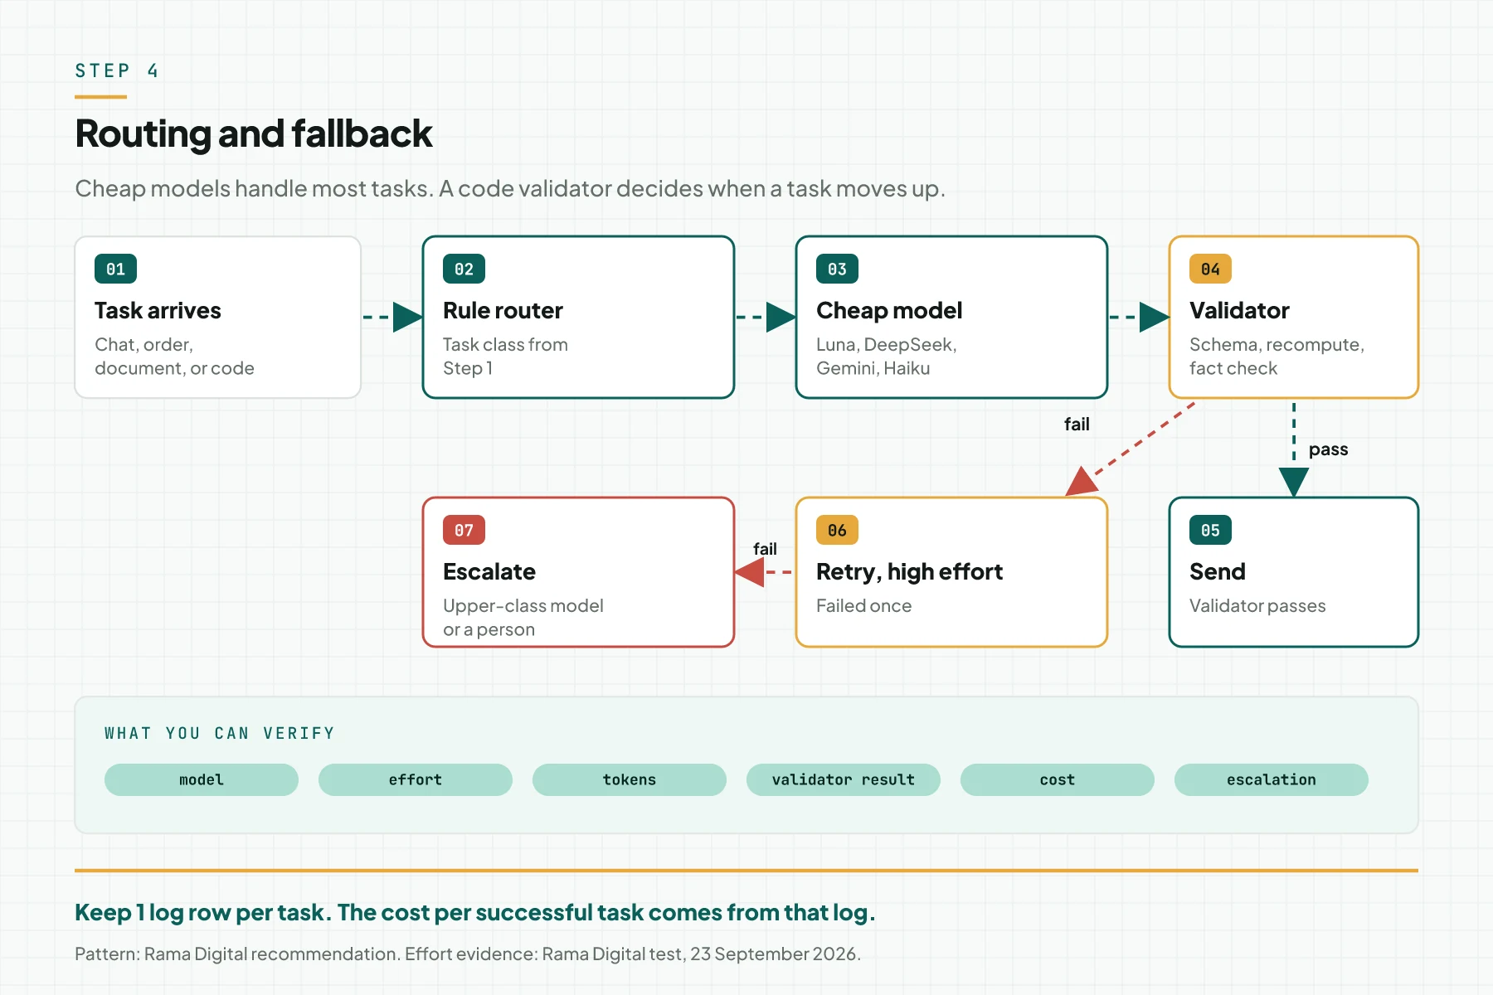The height and width of the screenshot is (995, 1493).
Task: Click the Routing and fallback title
Action: 254,133
